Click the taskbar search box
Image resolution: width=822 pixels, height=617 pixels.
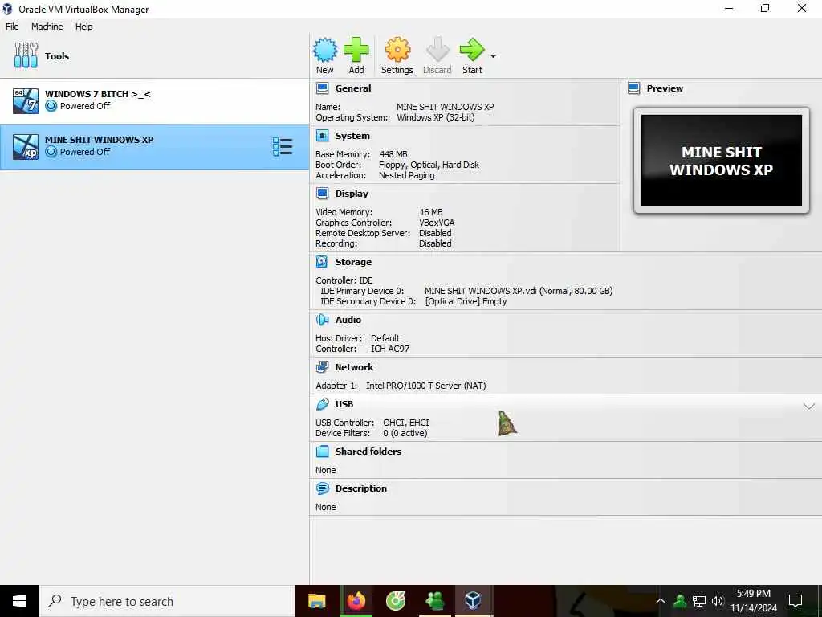tap(167, 601)
